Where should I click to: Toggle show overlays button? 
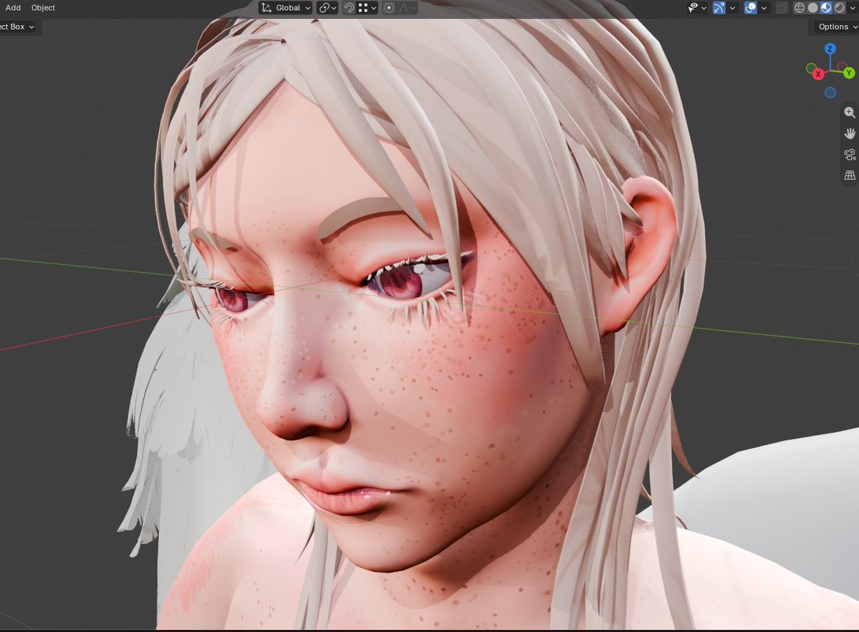pyautogui.click(x=751, y=8)
